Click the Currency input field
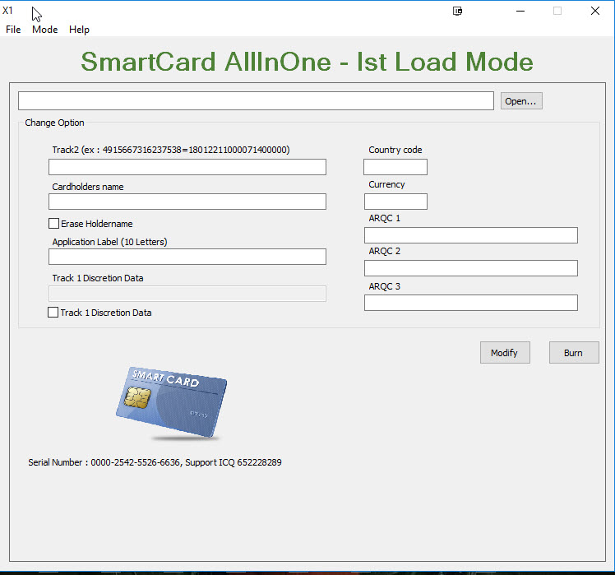 point(395,202)
